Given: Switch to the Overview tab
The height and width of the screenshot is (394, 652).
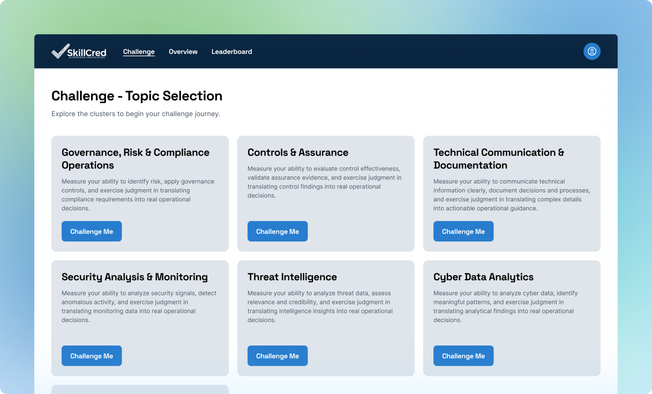Looking at the screenshot, I should pos(183,52).
